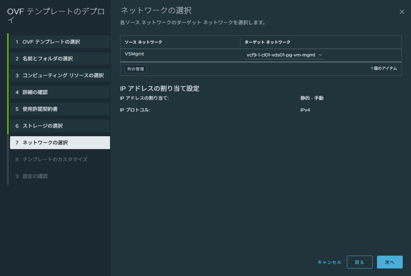Click the ソース ネットワーク column header
411x276 pixels.
point(144,42)
